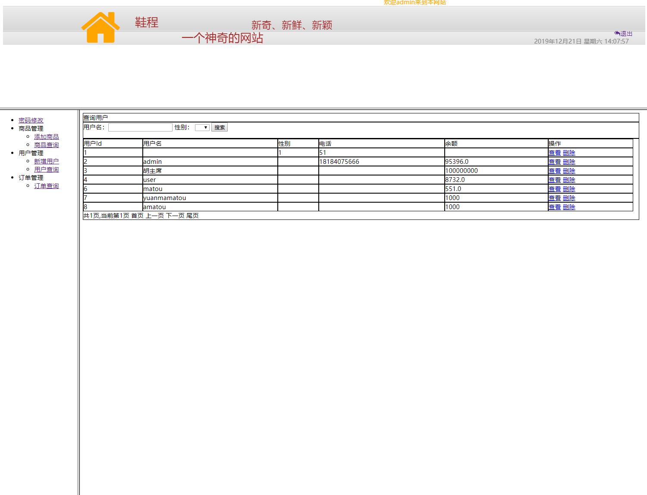Click the 搜索 search button
Screen dimensions: 647x495
[219, 127]
